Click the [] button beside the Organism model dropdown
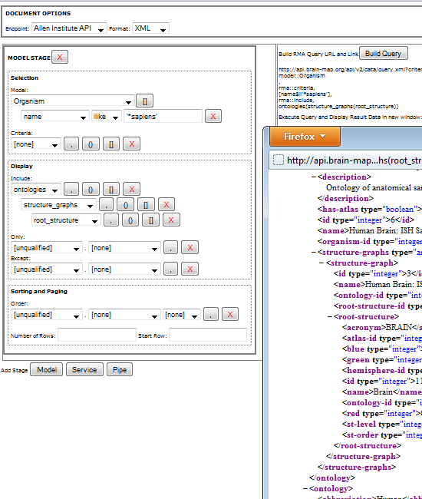This screenshot has width=422, height=499. (x=145, y=101)
